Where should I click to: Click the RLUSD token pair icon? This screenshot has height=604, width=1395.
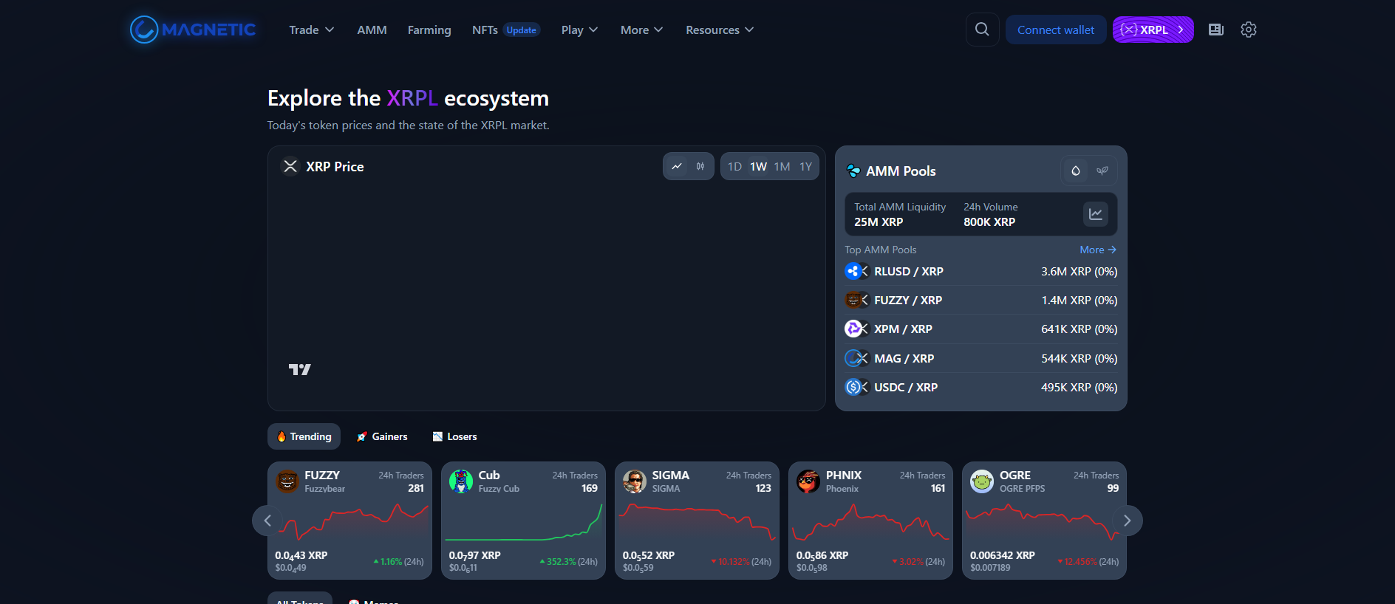pos(856,271)
